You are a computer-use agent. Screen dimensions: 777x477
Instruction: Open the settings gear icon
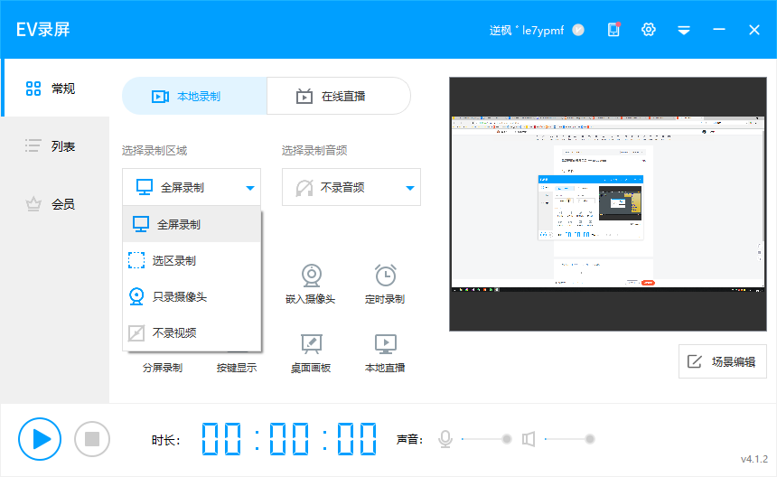click(x=648, y=30)
